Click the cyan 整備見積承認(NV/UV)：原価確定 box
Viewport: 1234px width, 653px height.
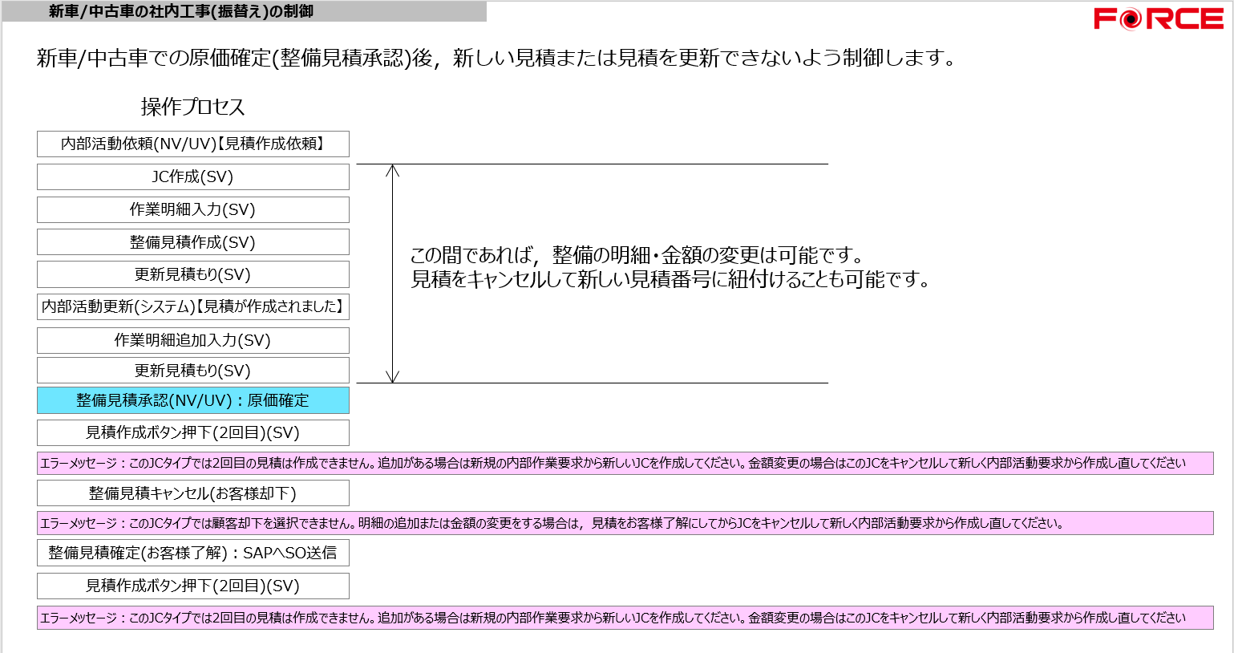coord(192,400)
